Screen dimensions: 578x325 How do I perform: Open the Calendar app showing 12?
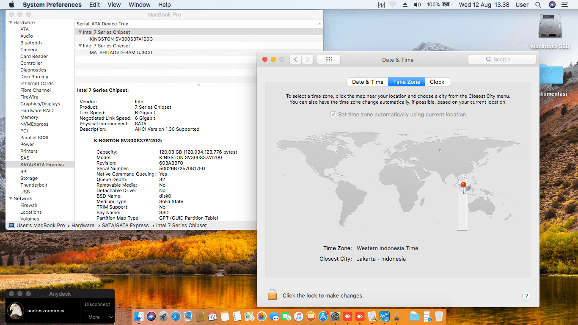(x=212, y=316)
